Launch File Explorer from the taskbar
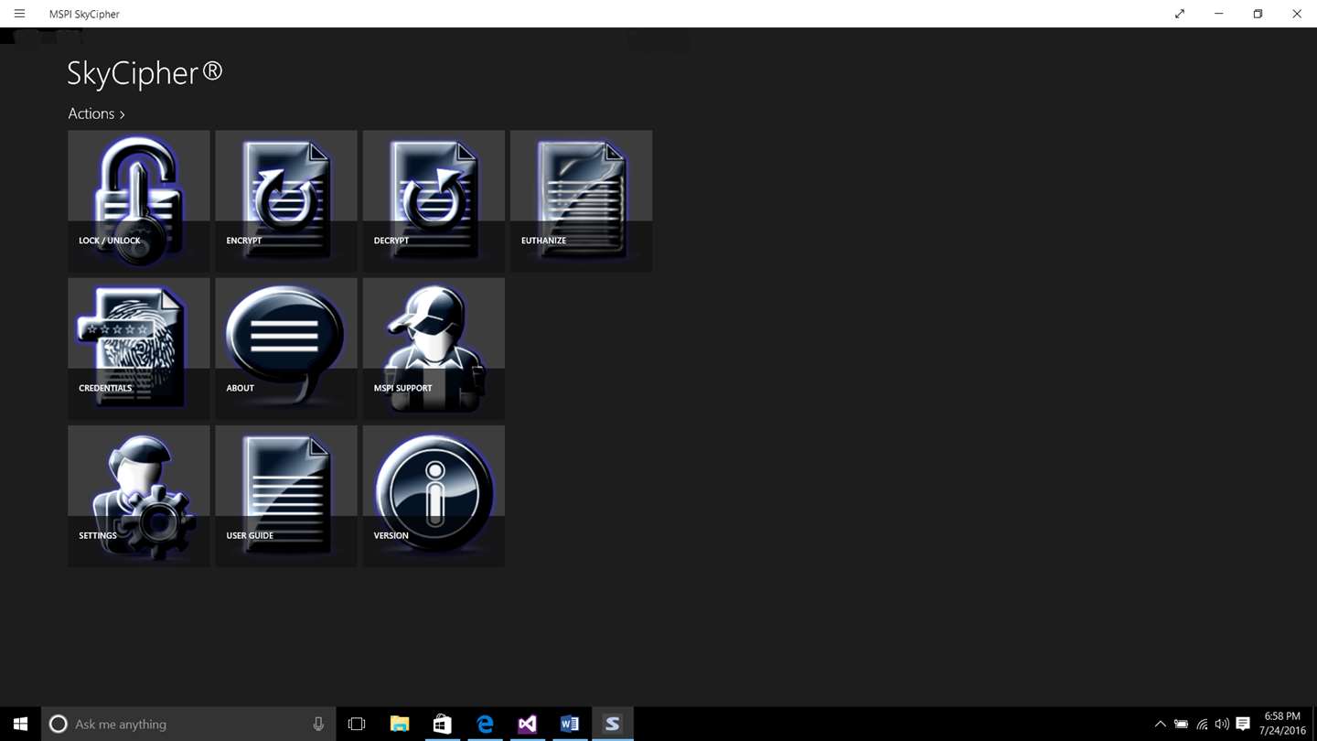 pyautogui.click(x=400, y=724)
